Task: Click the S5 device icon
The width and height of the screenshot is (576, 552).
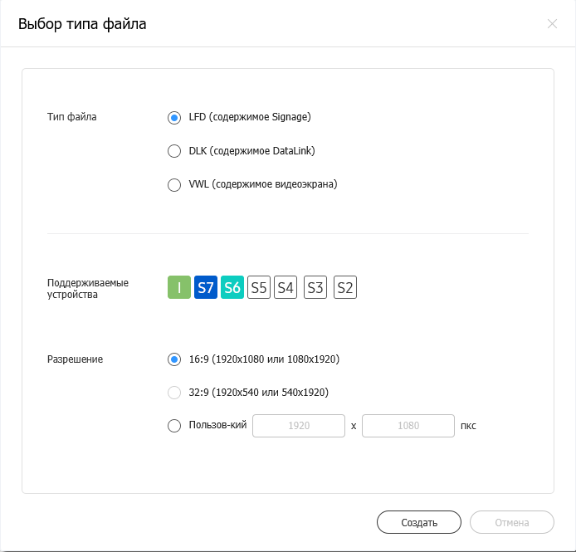Action: pyautogui.click(x=259, y=288)
